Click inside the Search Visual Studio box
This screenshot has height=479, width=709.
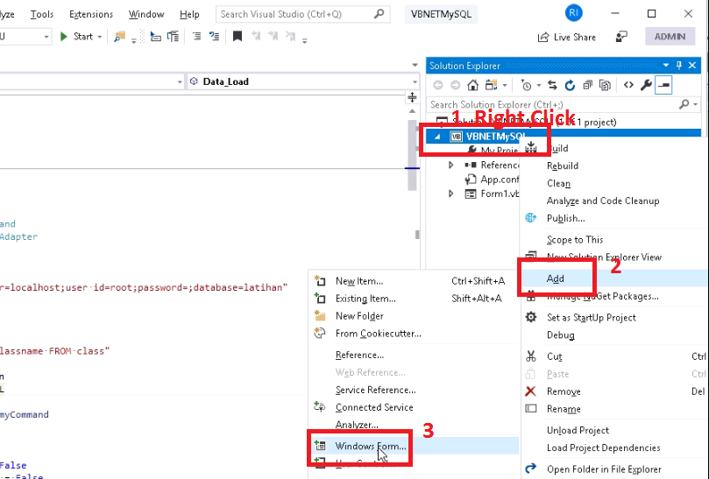[x=303, y=14]
